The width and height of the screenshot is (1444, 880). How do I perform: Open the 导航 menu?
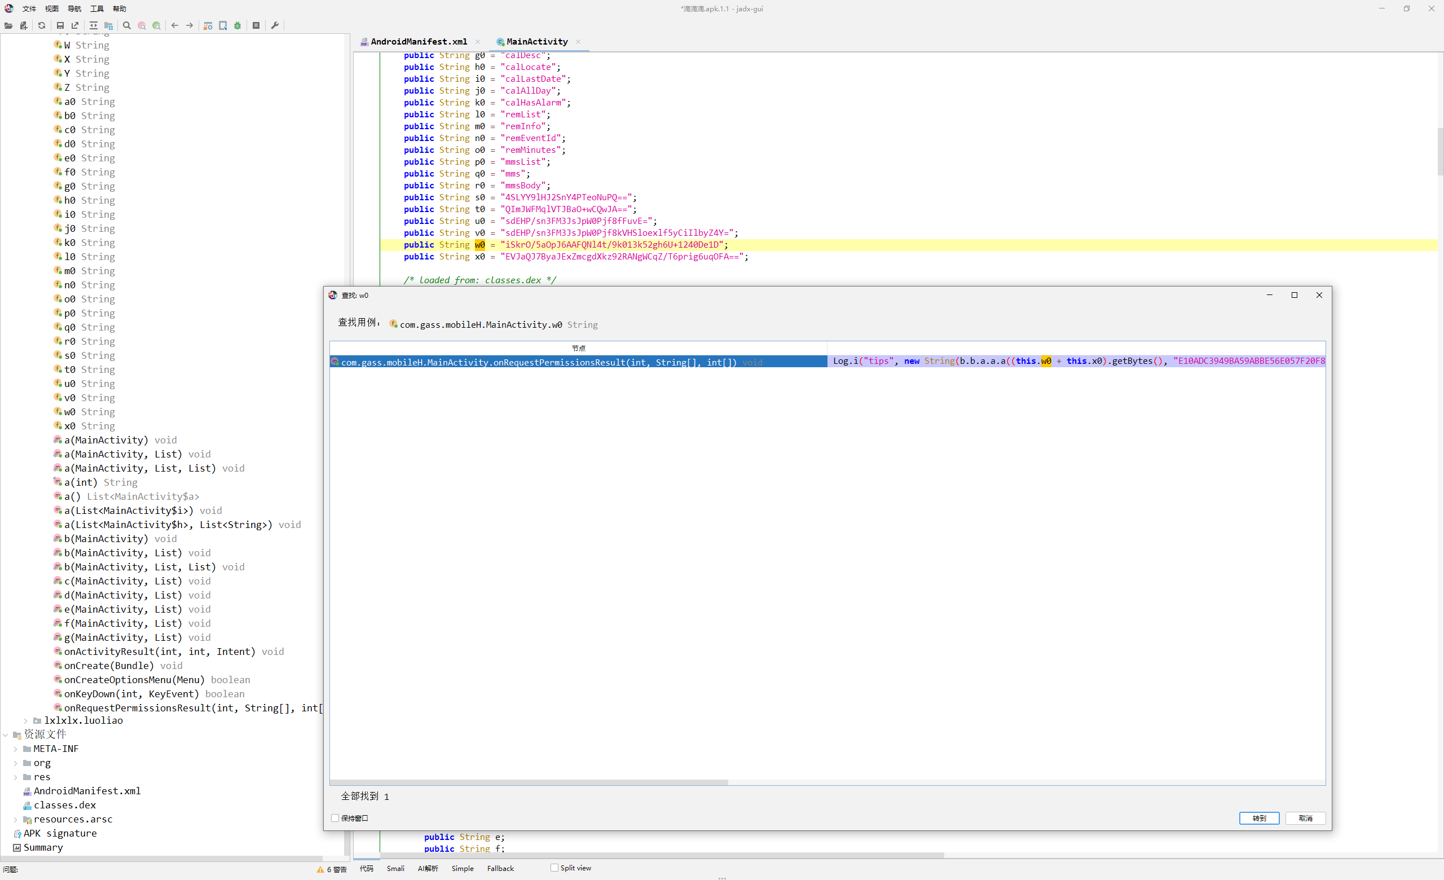74,9
